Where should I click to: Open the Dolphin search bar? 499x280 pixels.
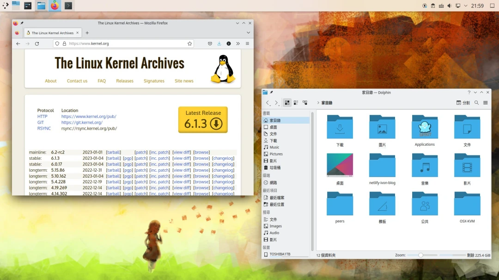(x=476, y=102)
